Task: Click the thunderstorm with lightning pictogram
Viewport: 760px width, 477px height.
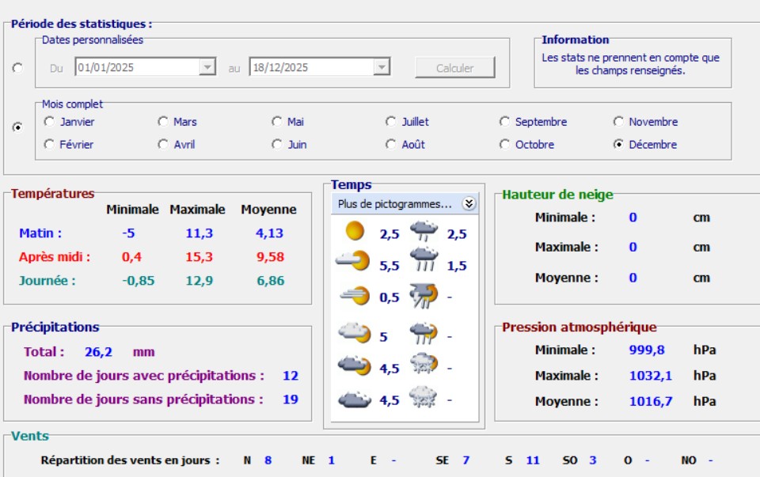Action: coord(424,296)
